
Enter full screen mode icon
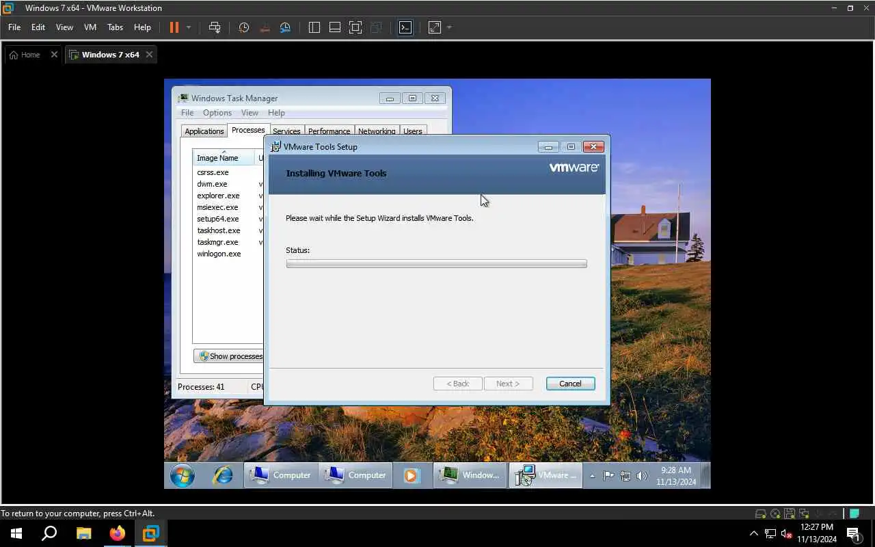[x=355, y=27]
